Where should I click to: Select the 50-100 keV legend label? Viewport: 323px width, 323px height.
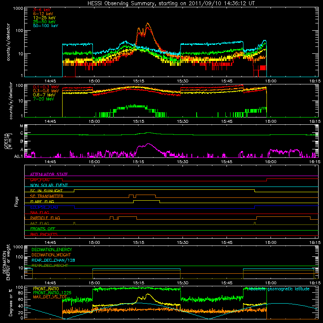click(x=46, y=26)
